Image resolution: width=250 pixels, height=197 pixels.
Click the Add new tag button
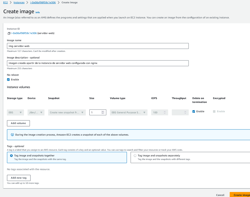point(19,178)
